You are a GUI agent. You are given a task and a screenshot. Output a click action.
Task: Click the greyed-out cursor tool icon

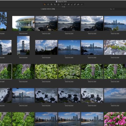point(72,4)
